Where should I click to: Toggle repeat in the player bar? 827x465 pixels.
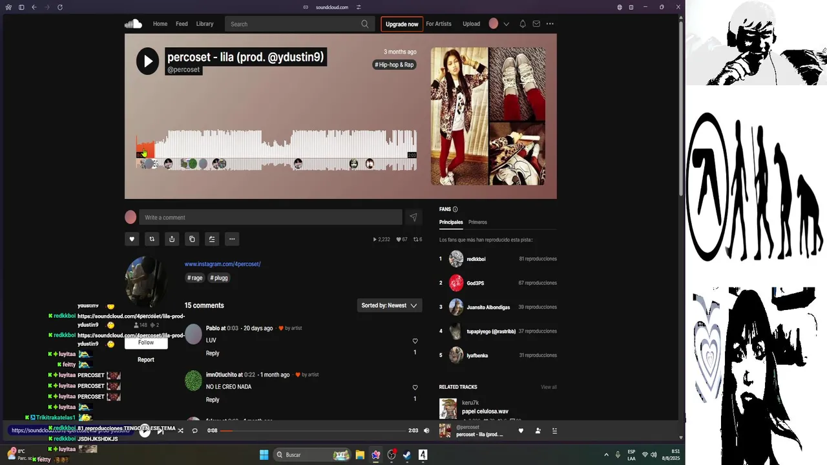coord(194,431)
